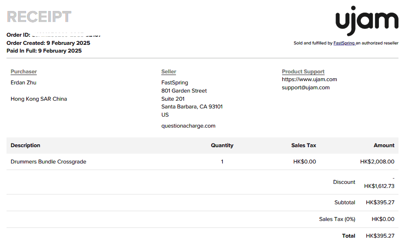The image size is (405, 245).
Task: Click the RECEIPT heading
Action: click(x=39, y=17)
